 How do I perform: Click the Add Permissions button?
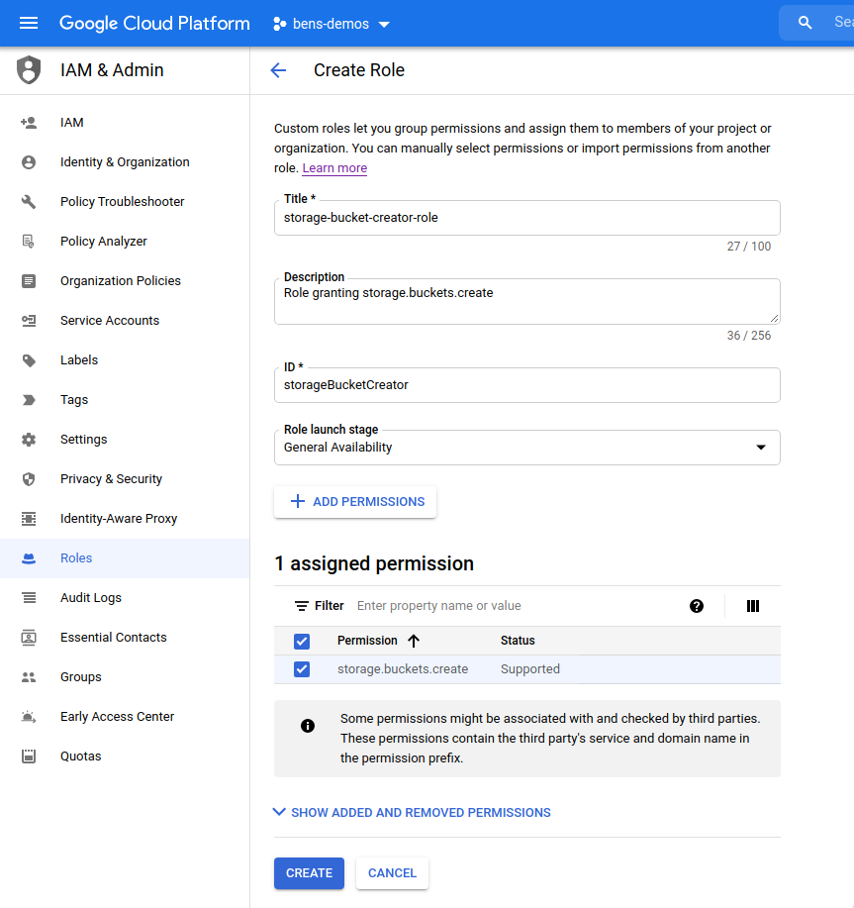tap(355, 502)
